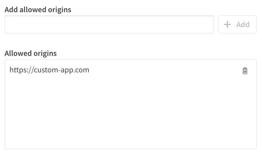Image resolution: width=262 pixels, height=156 pixels.
Task: Place cursor in the allowed origins input
Action: tap(109, 24)
